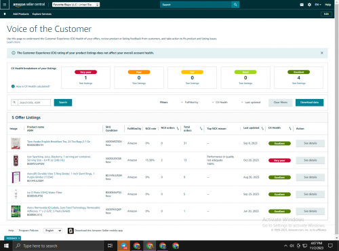Click the info icon beside How is CX Health calculated
This screenshot has height=251, width=339.
click(13, 86)
